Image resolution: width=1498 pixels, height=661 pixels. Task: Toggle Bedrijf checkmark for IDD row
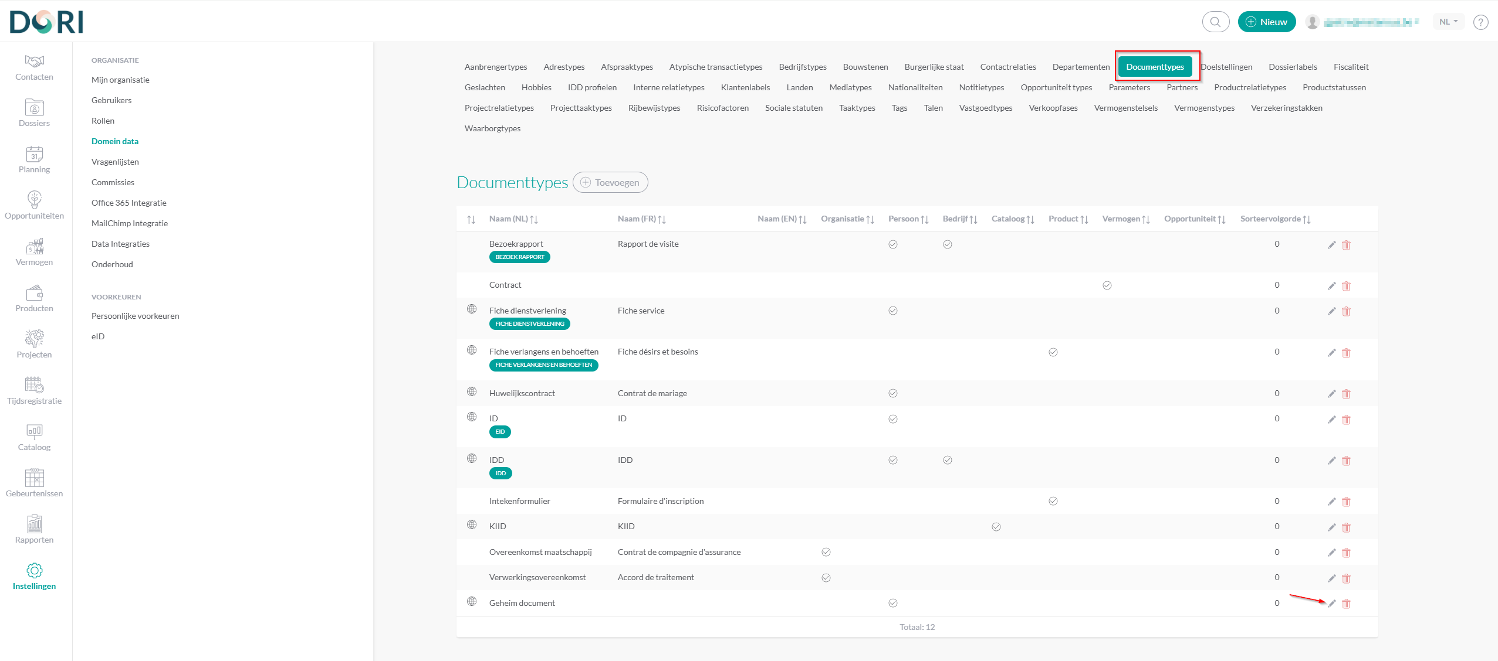tap(947, 460)
